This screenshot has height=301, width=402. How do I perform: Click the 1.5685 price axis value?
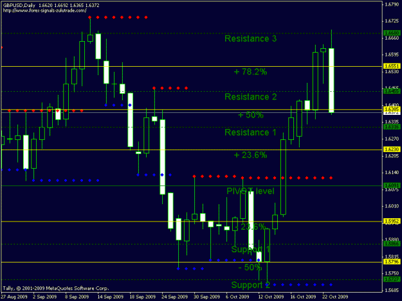[x=392, y=290]
